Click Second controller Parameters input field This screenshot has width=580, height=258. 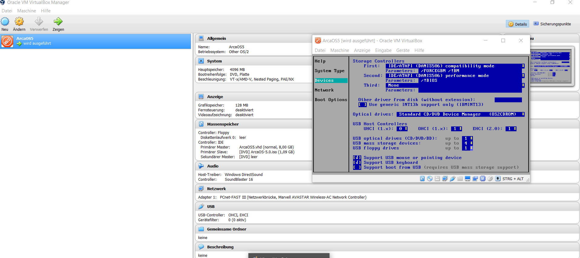coord(470,81)
